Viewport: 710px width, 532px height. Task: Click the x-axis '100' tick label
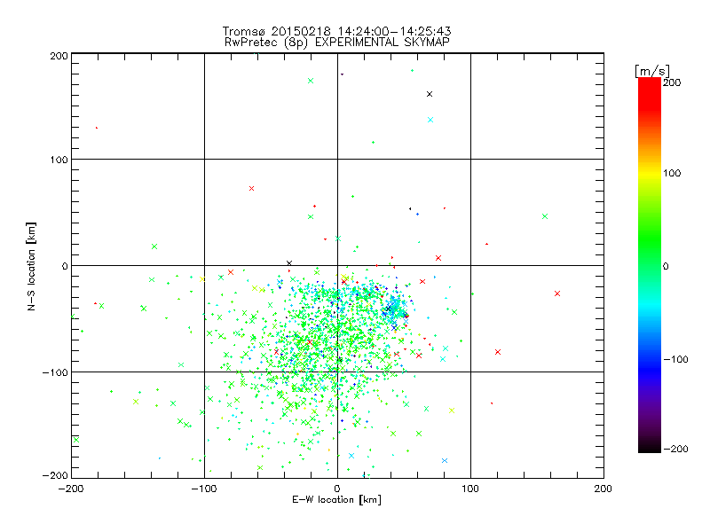tap(470, 489)
